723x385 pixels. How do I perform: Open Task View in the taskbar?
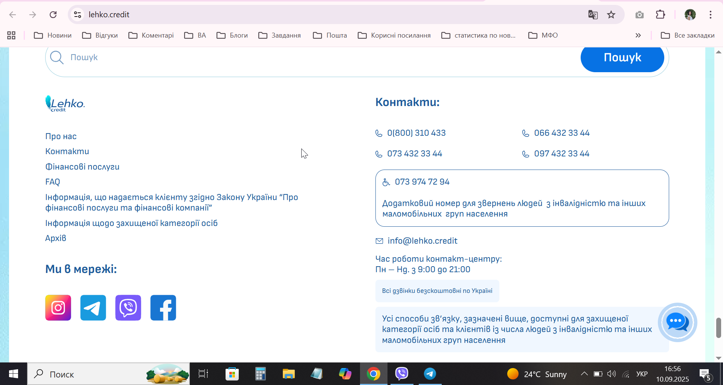pyautogui.click(x=203, y=374)
